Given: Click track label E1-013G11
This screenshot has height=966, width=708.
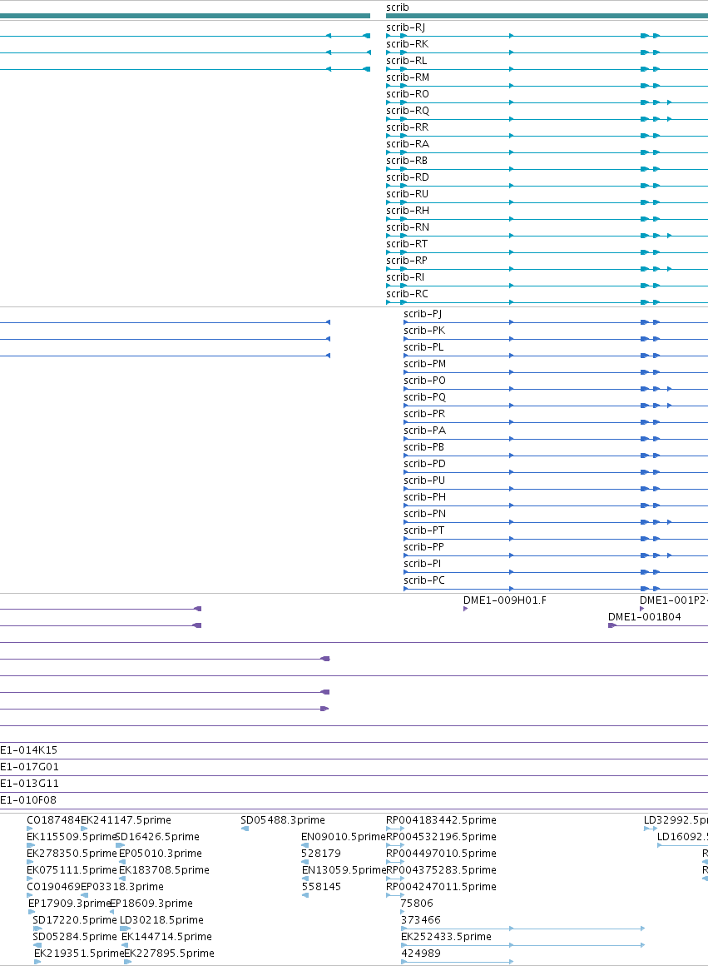Looking at the screenshot, I should click(29, 783).
